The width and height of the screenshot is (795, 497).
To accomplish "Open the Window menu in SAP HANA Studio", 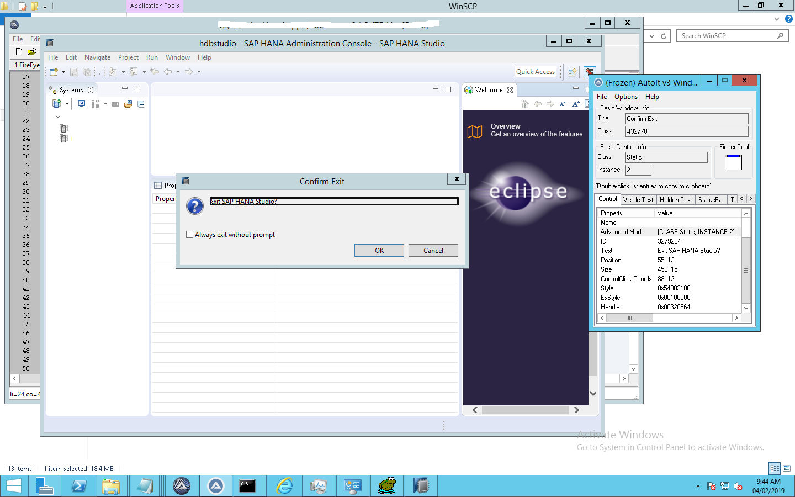I will pyautogui.click(x=178, y=57).
